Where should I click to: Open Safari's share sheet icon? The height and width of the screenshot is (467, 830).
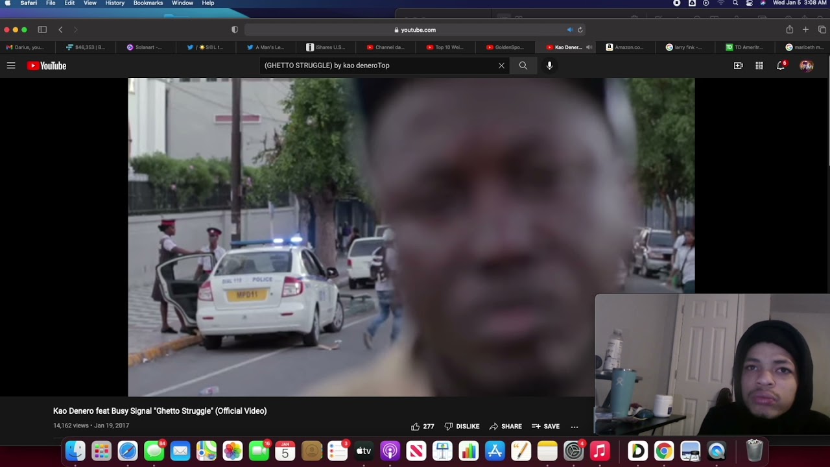[x=789, y=30]
